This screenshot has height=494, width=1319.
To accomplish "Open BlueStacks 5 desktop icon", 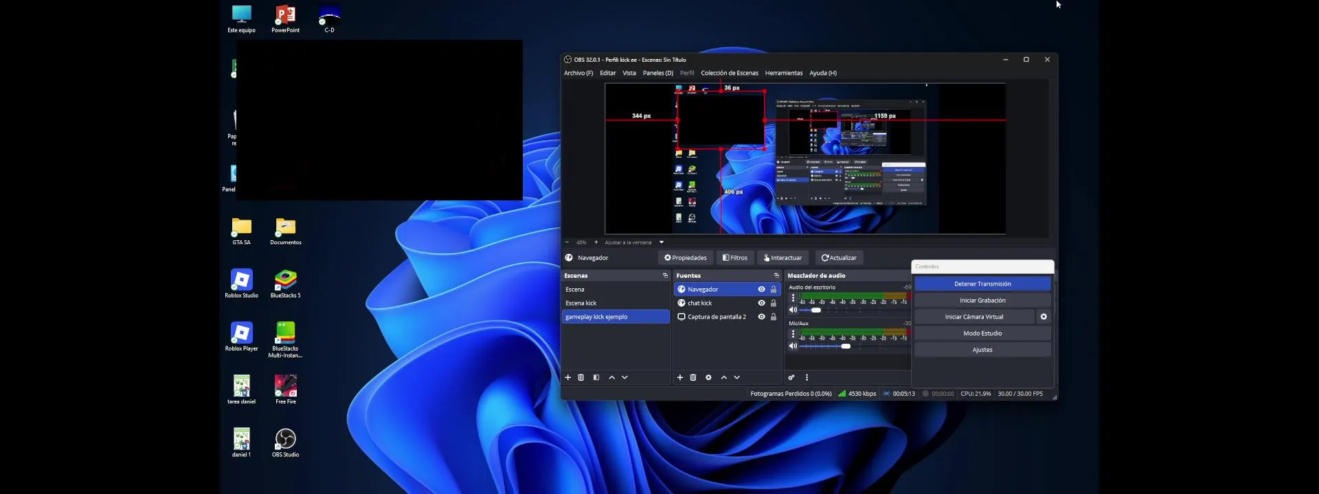I will click(285, 283).
